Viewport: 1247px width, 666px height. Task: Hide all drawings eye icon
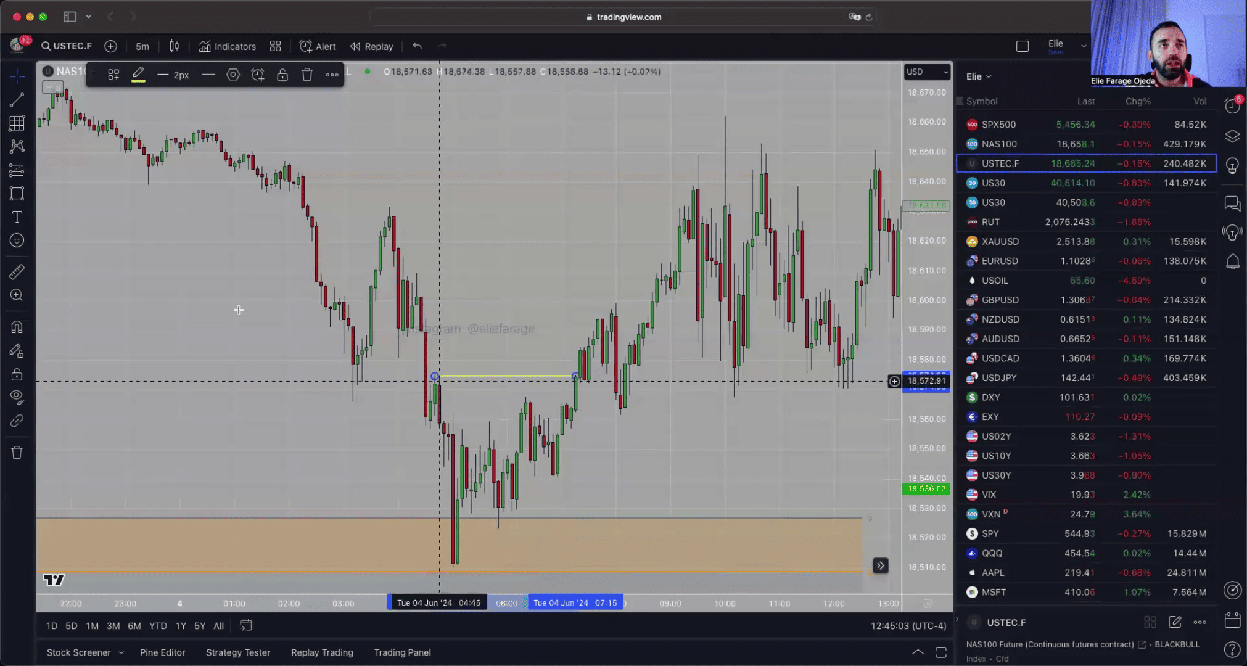pyautogui.click(x=17, y=397)
